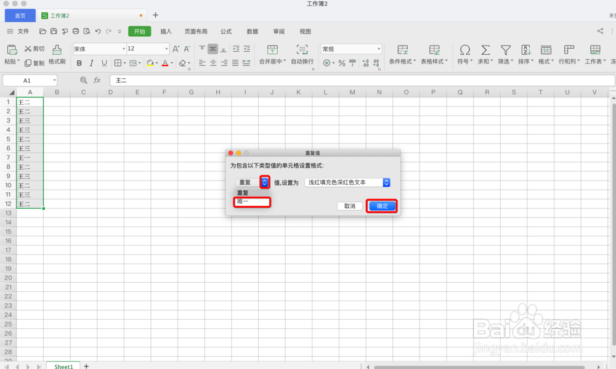Viewport: 616px width, 369px height.
Task: Switch to the 数据 ribbon tab
Action: tap(252, 31)
